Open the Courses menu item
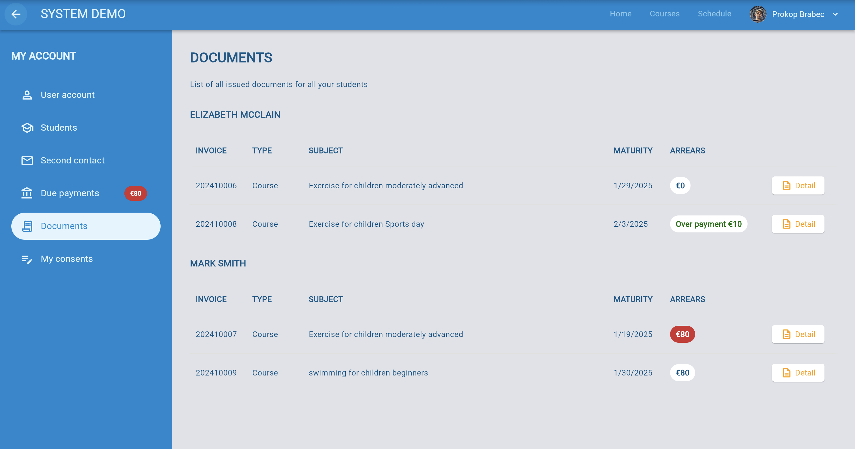The image size is (855, 449). click(664, 14)
